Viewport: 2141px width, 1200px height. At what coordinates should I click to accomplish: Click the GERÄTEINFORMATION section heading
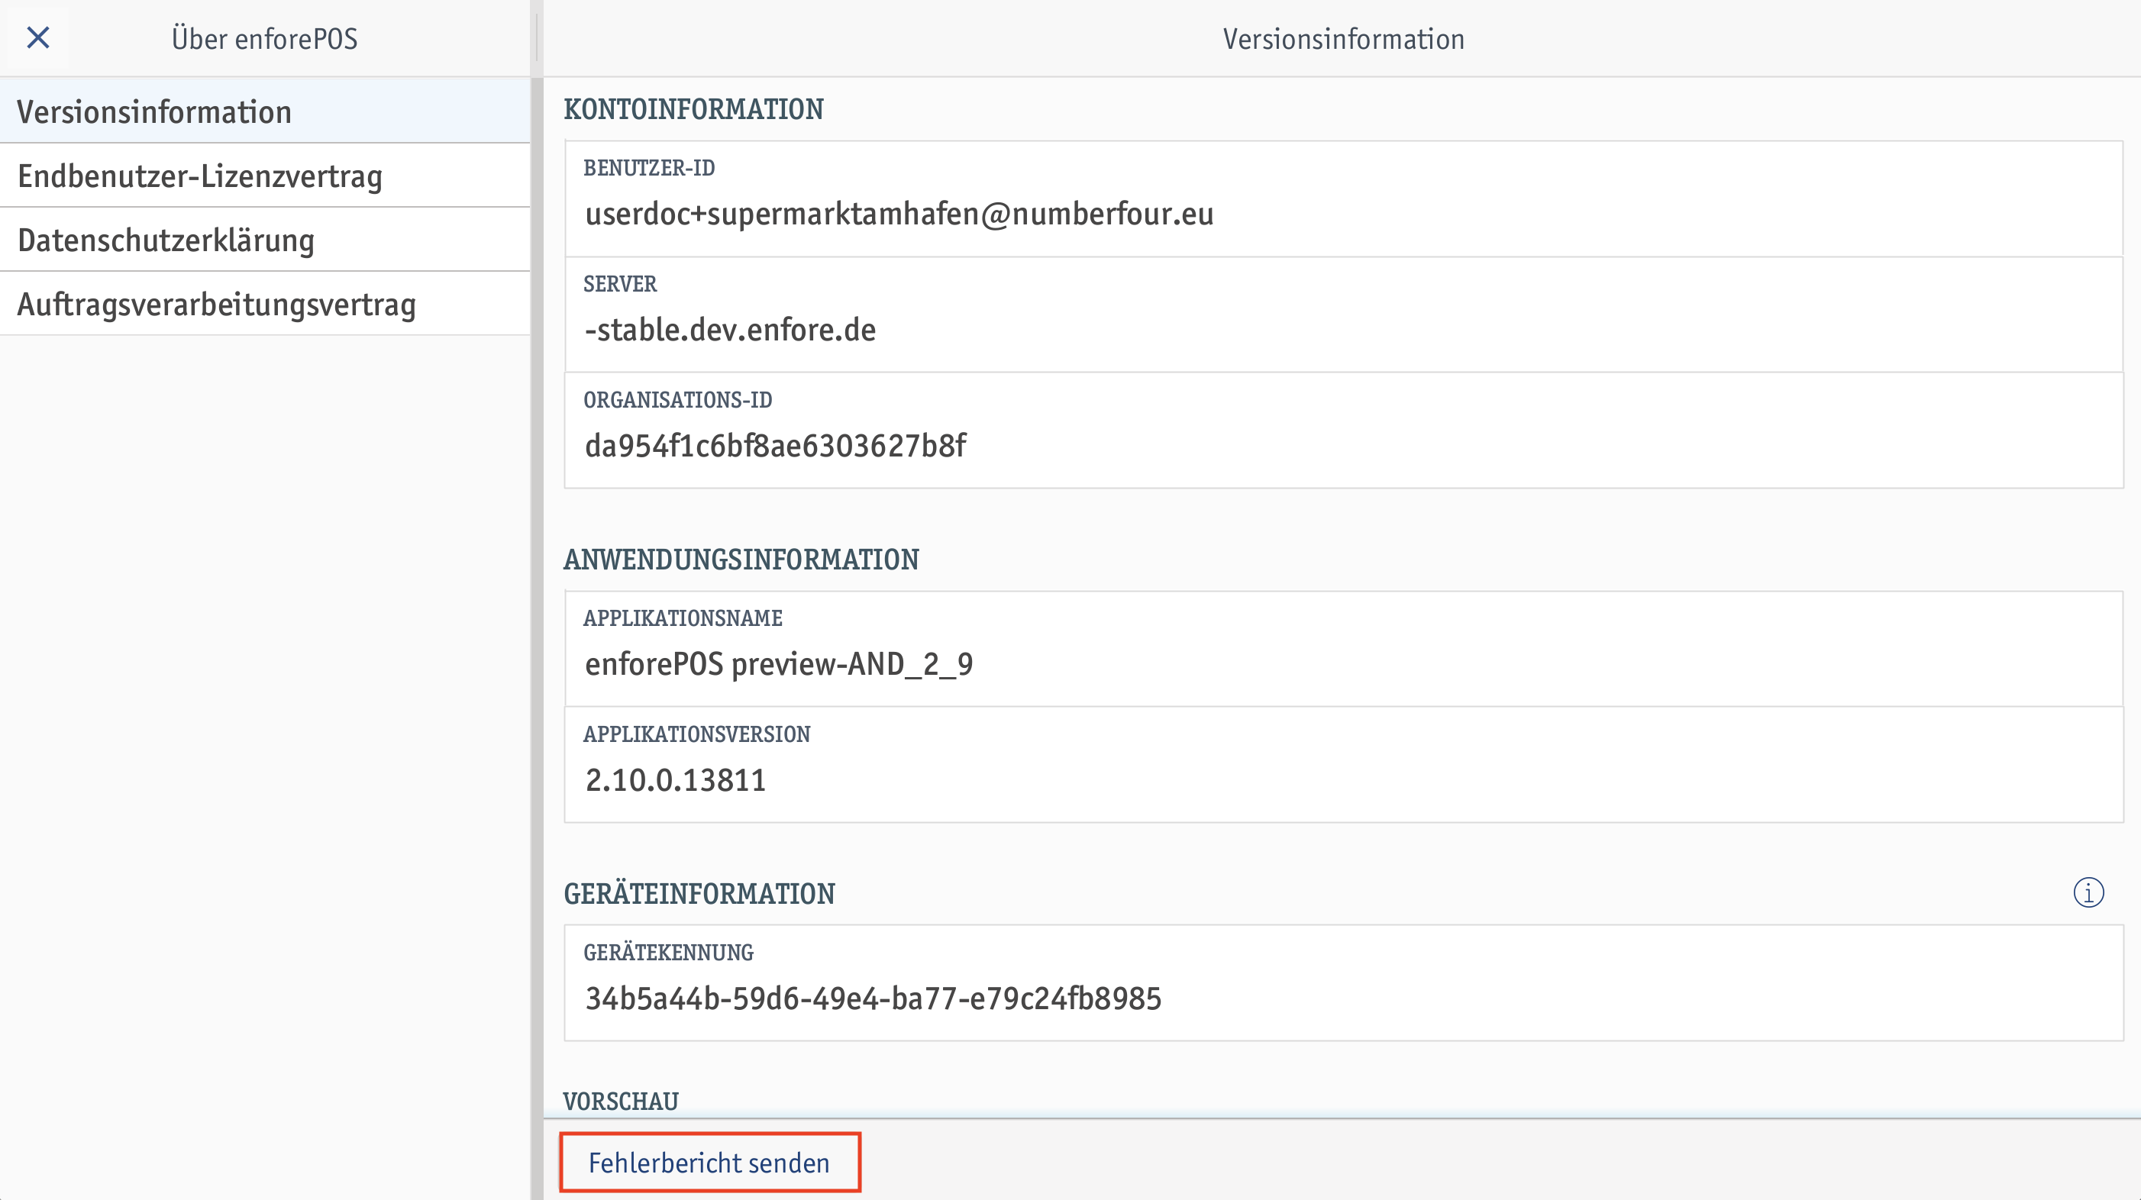click(699, 893)
